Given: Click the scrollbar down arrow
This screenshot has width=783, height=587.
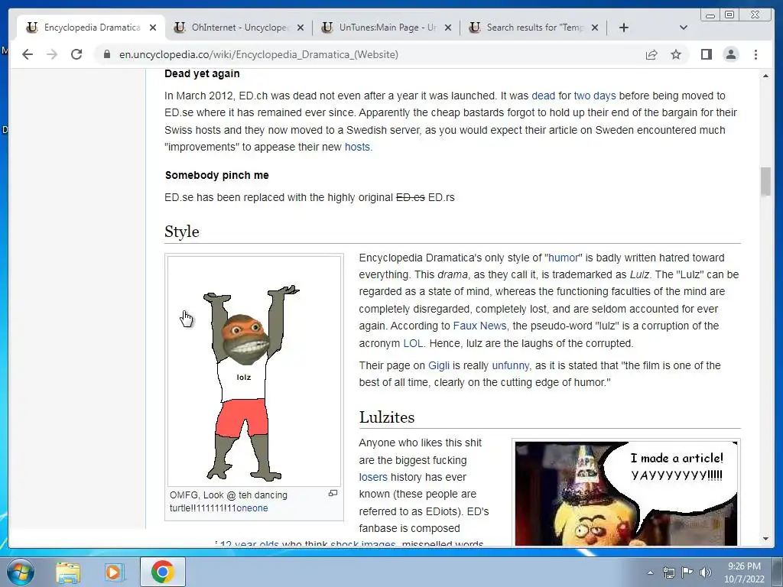Looking at the screenshot, I should click(x=765, y=539).
